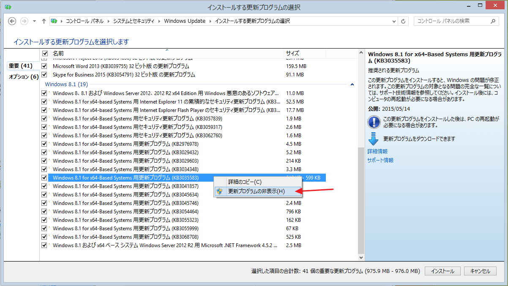Click the blue download arrow icon
Viewport: 508px width, 286px height.
point(374,139)
